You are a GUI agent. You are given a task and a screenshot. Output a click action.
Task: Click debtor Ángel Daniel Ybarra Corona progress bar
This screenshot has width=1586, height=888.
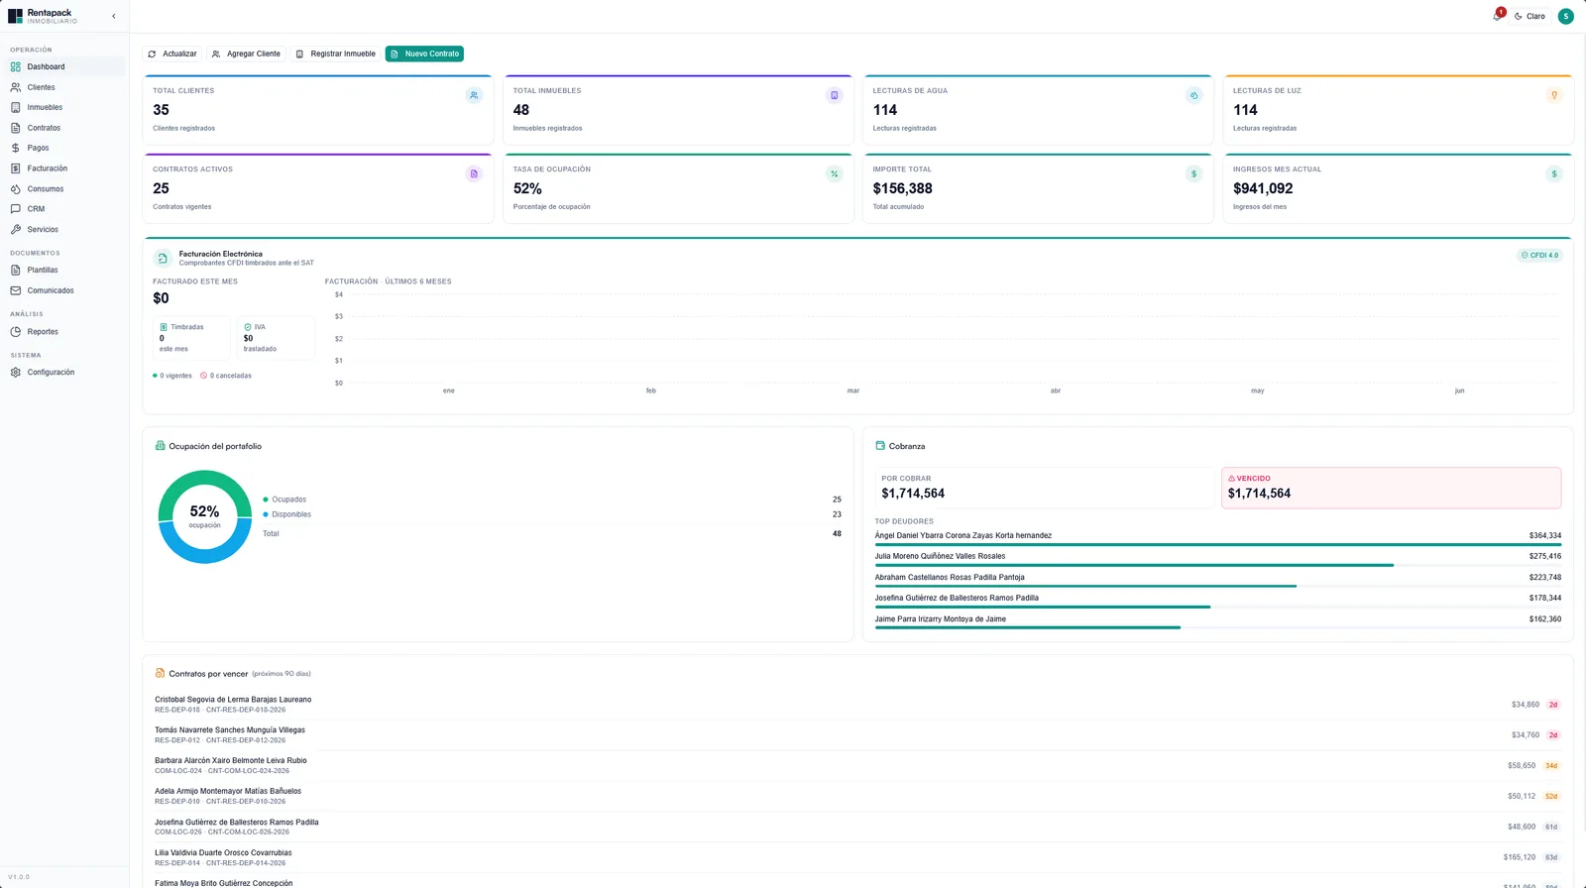click(1217, 545)
